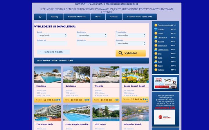Click sun icon next to Česká republika
This screenshot has height=130, width=209.
tap(156, 25)
